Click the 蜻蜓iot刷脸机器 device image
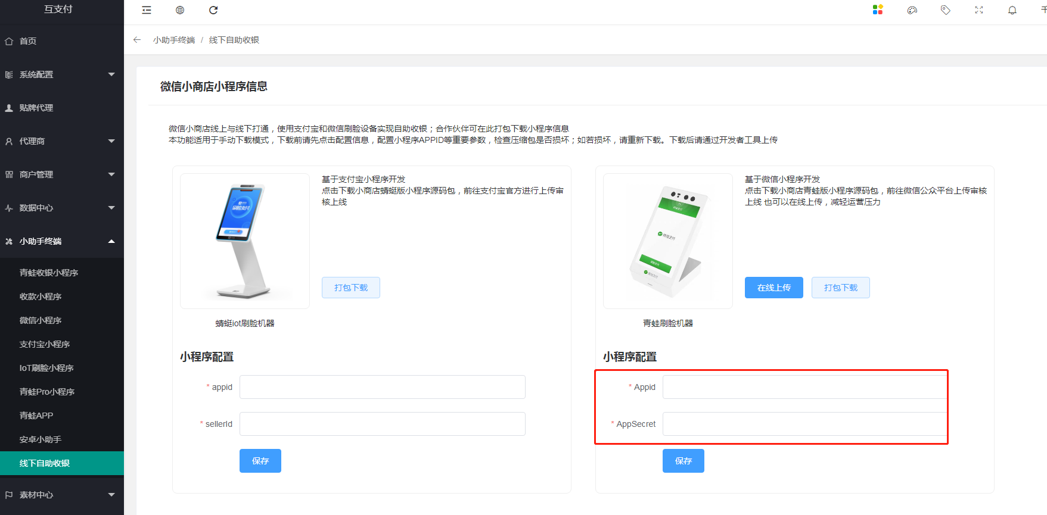This screenshot has height=515, width=1047. click(245, 241)
